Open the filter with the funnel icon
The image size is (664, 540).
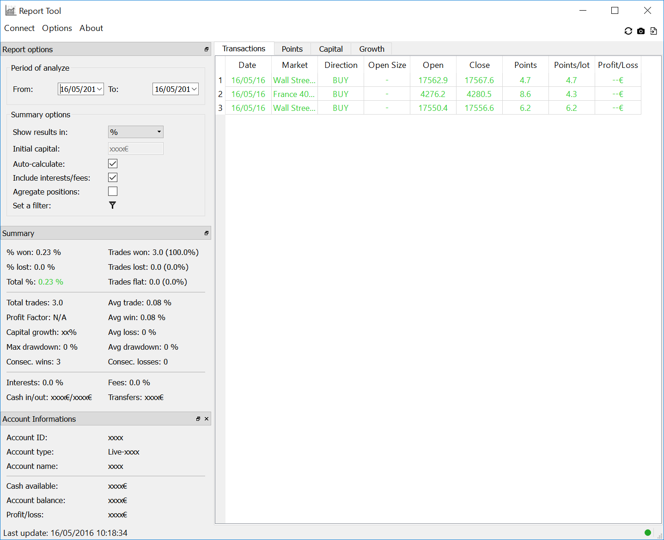112,205
